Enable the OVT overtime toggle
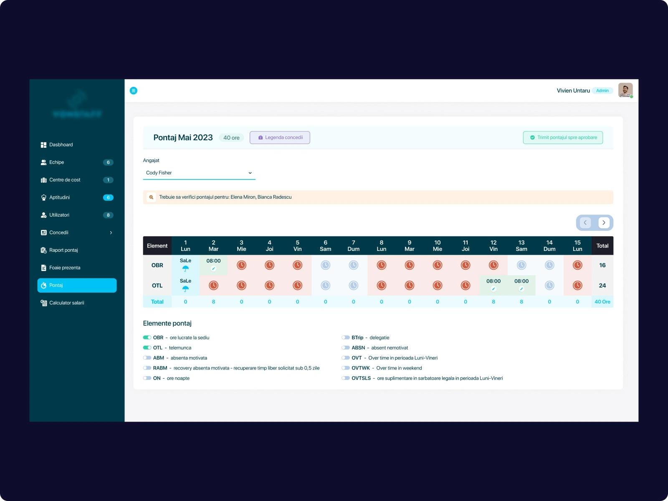 tap(346, 358)
